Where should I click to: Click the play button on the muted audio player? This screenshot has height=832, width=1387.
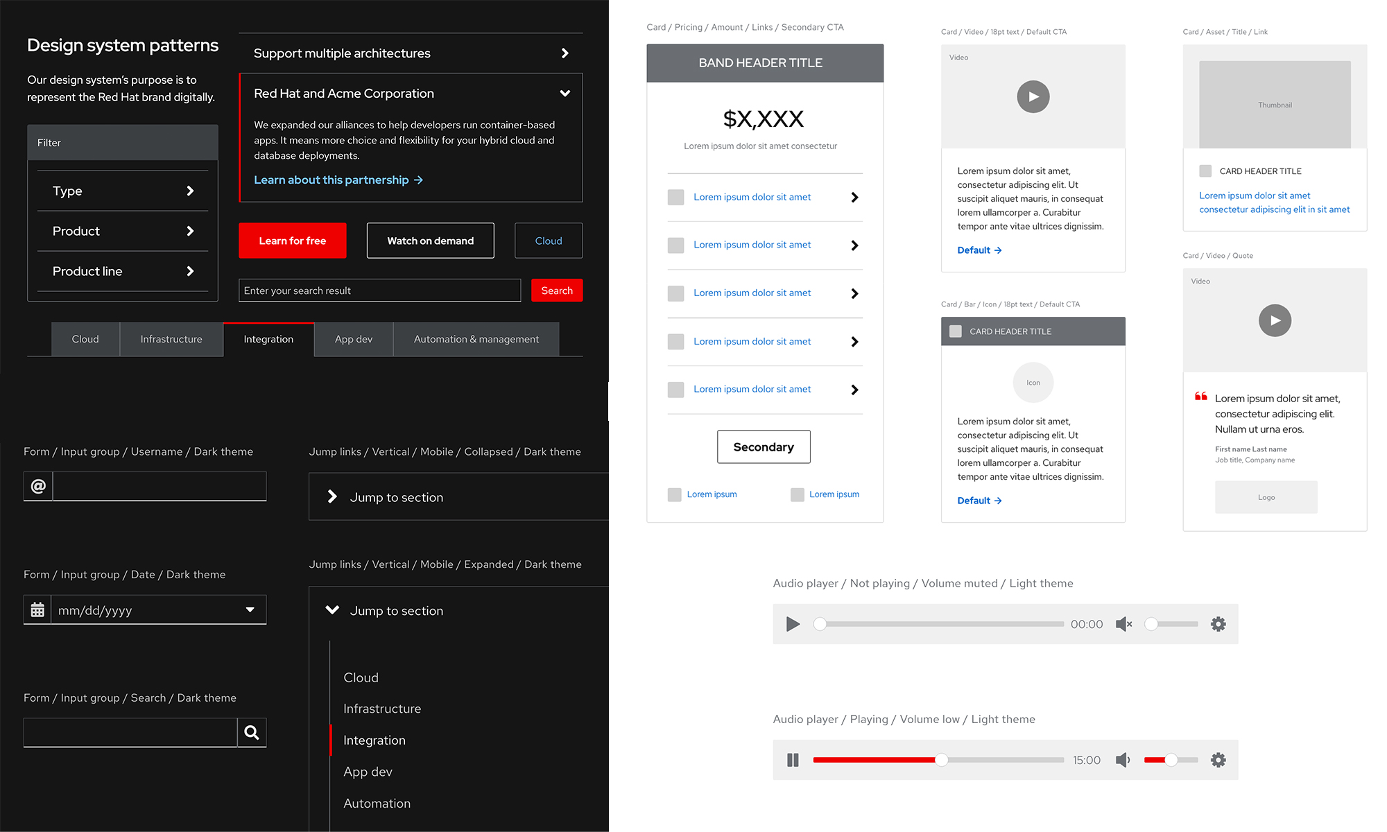tap(793, 624)
